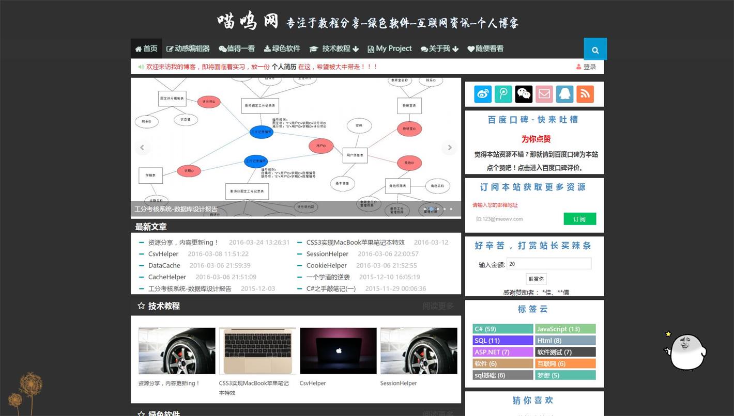The height and width of the screenshot is (416, 734).
Task: Open article 资源分享，内容更新ing！ in latest list
Action: (183, 242)
